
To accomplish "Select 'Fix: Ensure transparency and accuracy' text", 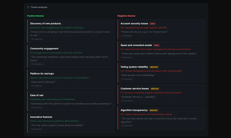I will point(151,71).
